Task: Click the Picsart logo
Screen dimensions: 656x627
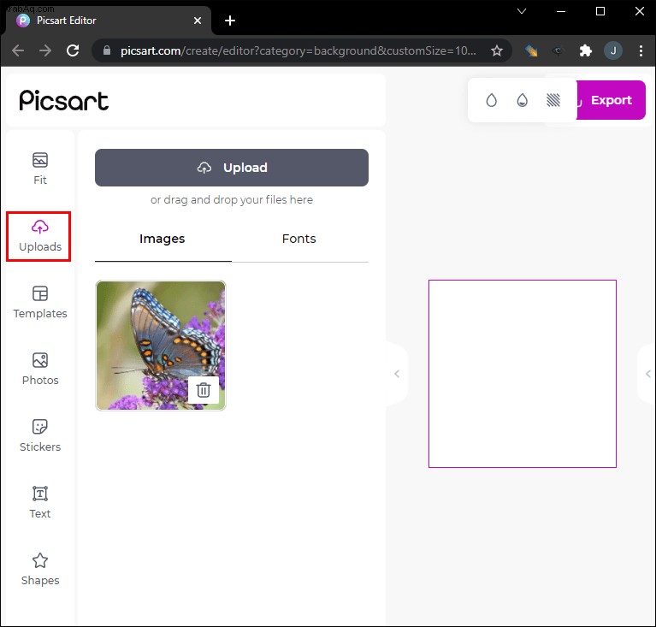Action: coord(63,100)
